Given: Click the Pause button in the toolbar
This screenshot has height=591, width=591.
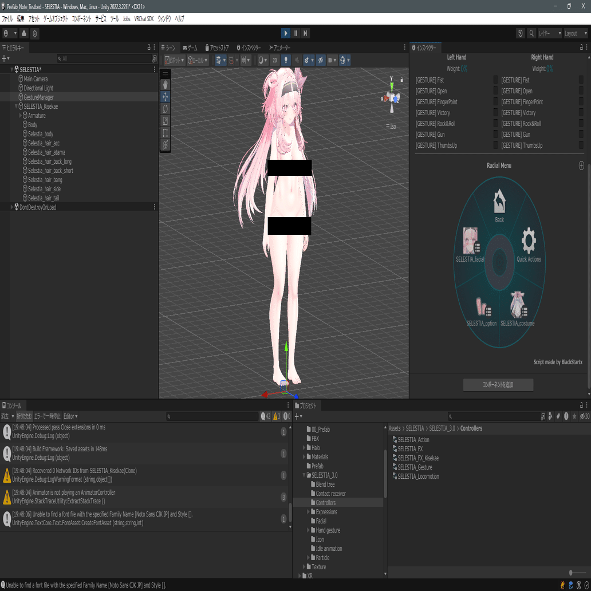Looking at the screenshot, I should click(295, 33).
